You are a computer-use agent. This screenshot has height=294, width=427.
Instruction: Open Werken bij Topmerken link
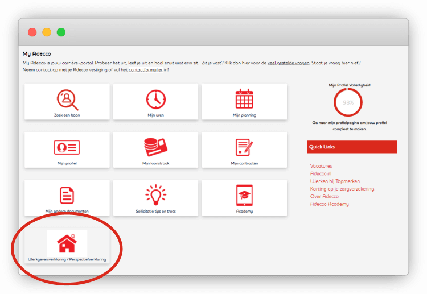click(x=335, y=181)
